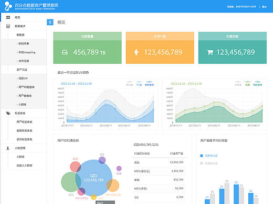Open the 概览 overview menu item

[24, 17]
